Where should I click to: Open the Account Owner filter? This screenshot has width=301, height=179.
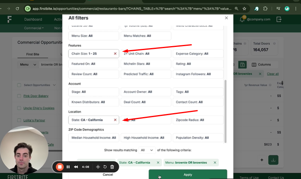(x=146, y=92)
